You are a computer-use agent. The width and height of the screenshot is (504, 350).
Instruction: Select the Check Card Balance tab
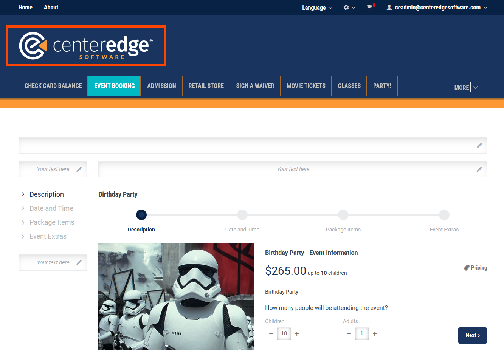pyautogui.click(x=53, y=86)
